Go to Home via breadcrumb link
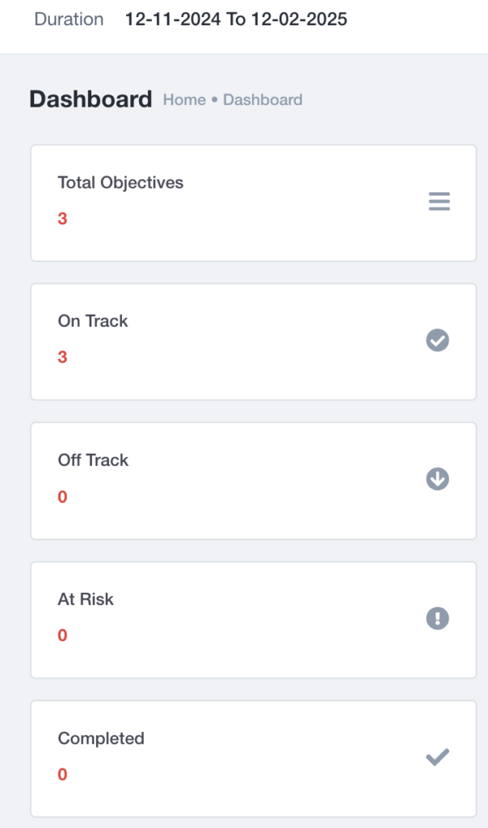The height and width of the screenshot is (828, 488). [184, 99]
